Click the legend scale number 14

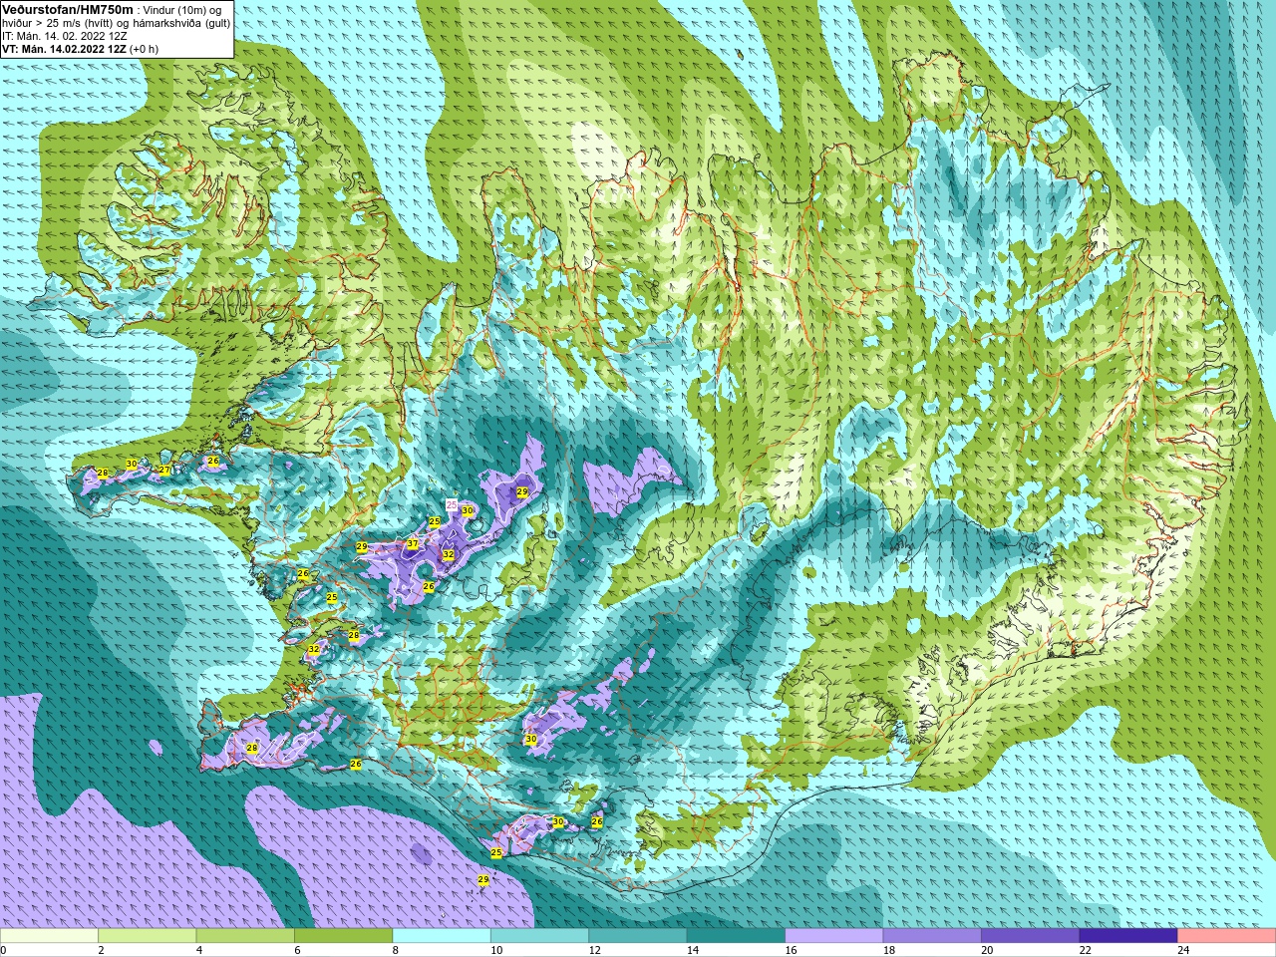click(x=693, y=951)
